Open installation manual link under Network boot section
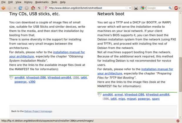 (157, 69)
